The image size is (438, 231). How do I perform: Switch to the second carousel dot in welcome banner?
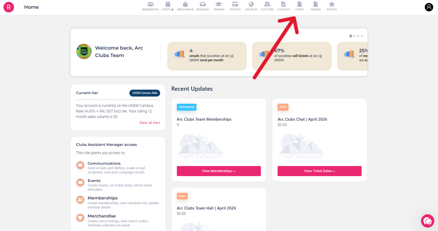coord(354,36)
